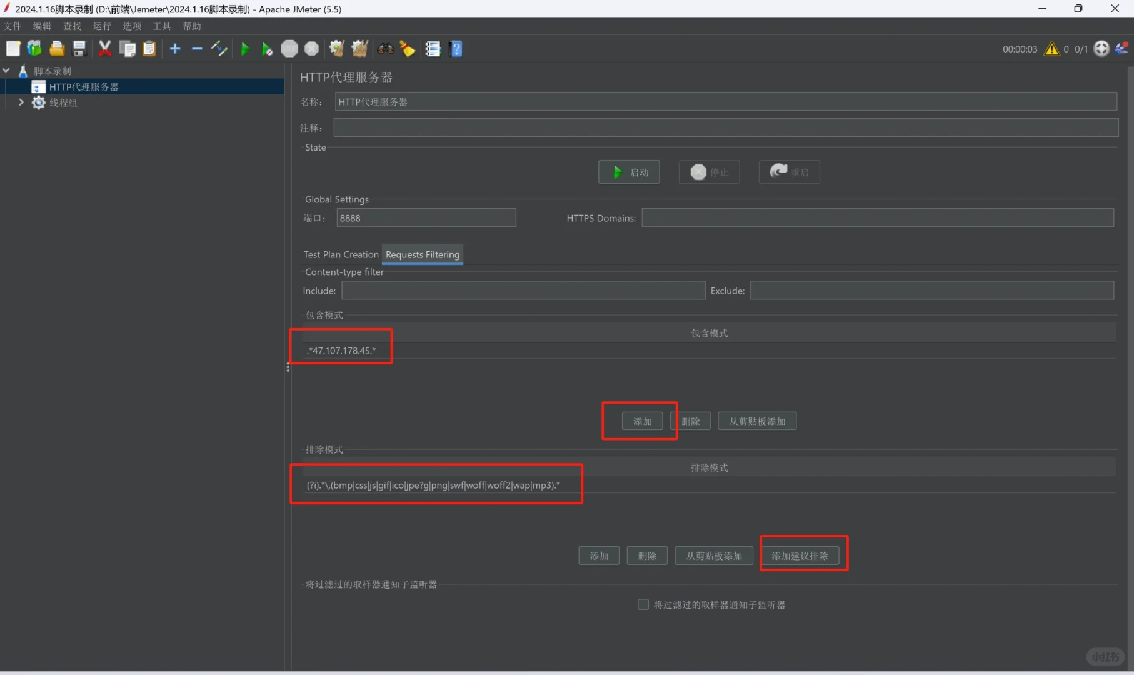Click 删除 under exclude patterns
The height and width of the screenshot is (675, 1134).
(x=647, y=556)
